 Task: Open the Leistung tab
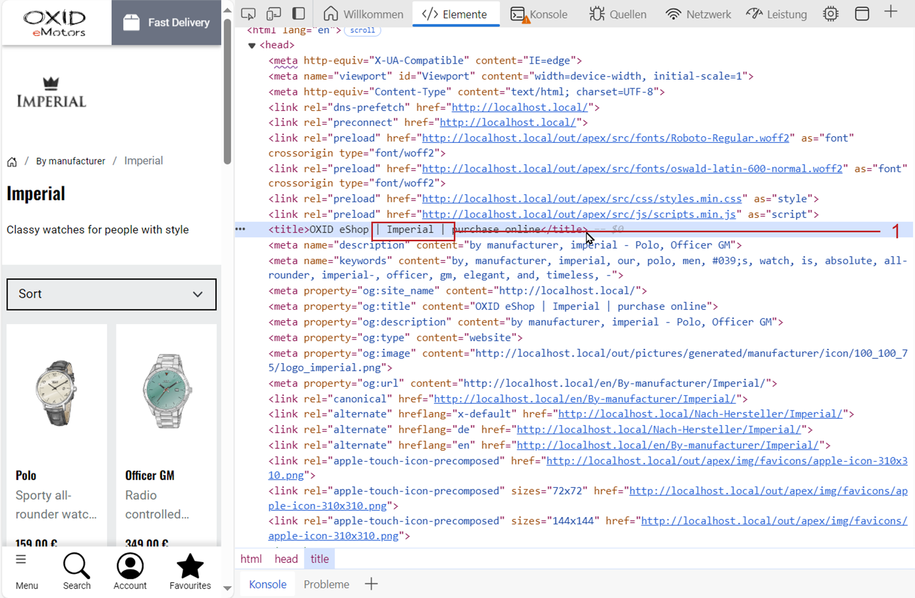tap(777, 14)
